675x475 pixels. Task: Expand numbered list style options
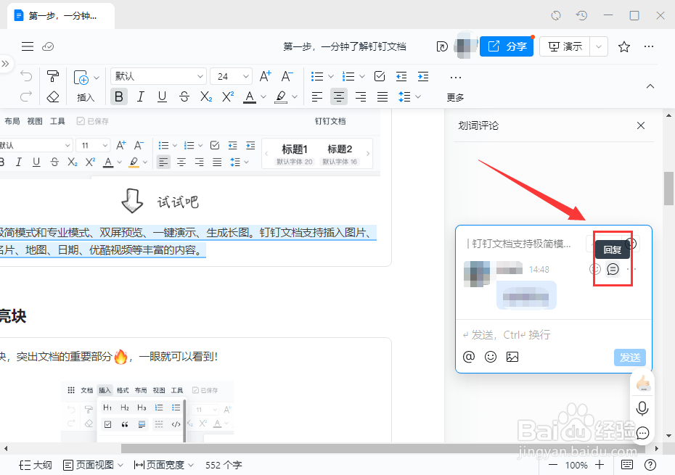362,77
